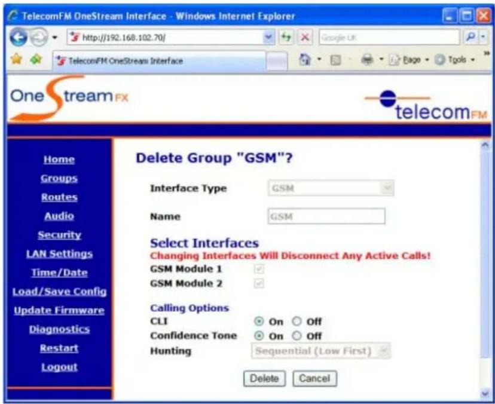Click the search magnifier icon
Screen dimensions: 495x404
click(x=470, y=37)
